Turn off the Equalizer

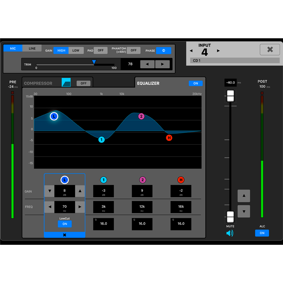coord(196,83)
